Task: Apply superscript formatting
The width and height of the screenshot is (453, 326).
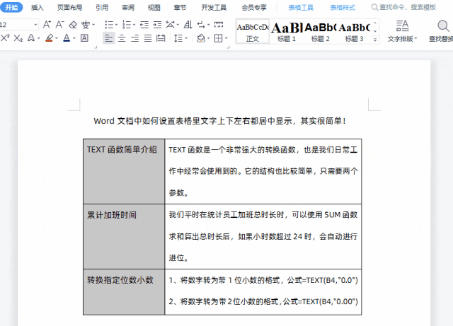Action: click(x=5, y=38)
